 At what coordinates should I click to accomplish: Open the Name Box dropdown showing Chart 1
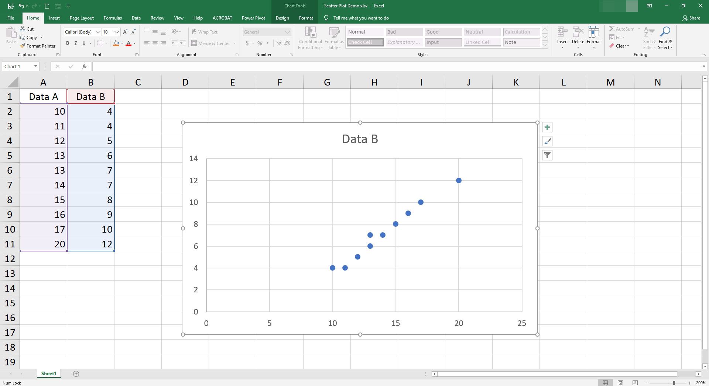(x=35, y=66)
